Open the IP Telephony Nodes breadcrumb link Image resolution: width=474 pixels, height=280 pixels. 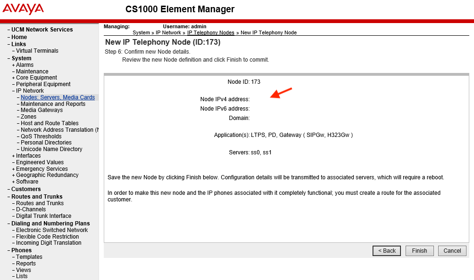(x=211, y=32)
